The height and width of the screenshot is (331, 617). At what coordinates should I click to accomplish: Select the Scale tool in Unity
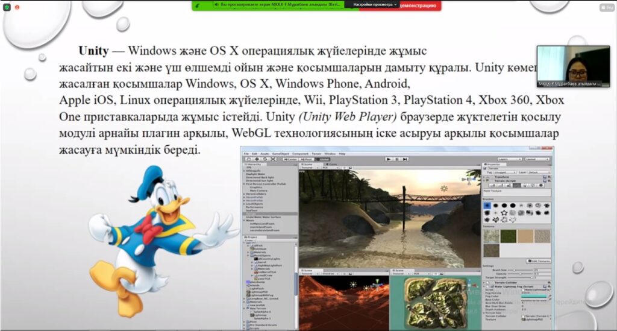pos(273,159)
